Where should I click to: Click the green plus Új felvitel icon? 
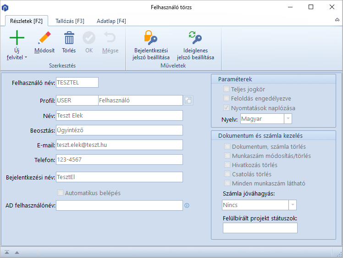pyautogui.click(x=17, y=38)
